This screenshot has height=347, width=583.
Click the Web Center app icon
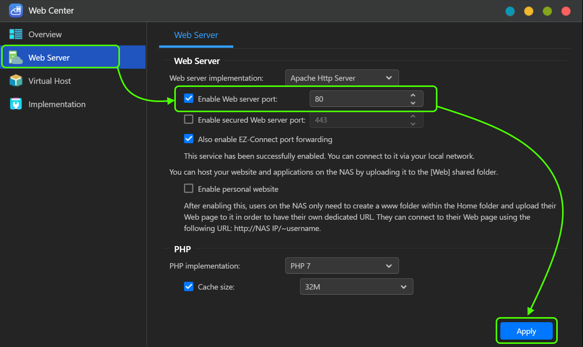16,10
